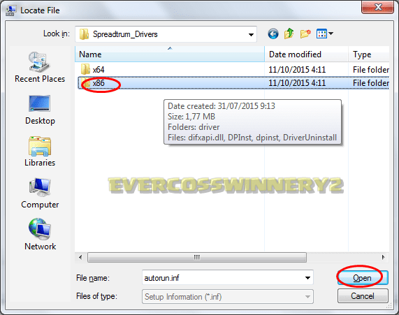Open Computer in sidebar
399x315 pixels.
click(x=40, y=193)
